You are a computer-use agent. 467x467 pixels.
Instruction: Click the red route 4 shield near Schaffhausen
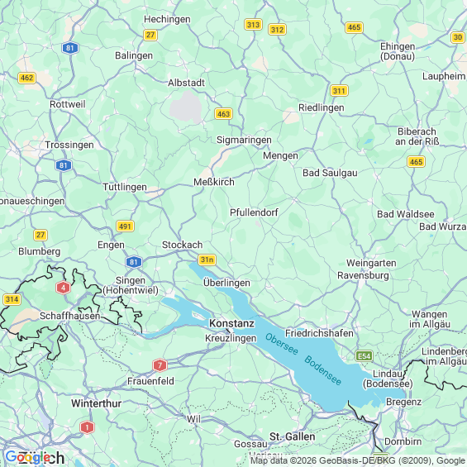[63, 288]
